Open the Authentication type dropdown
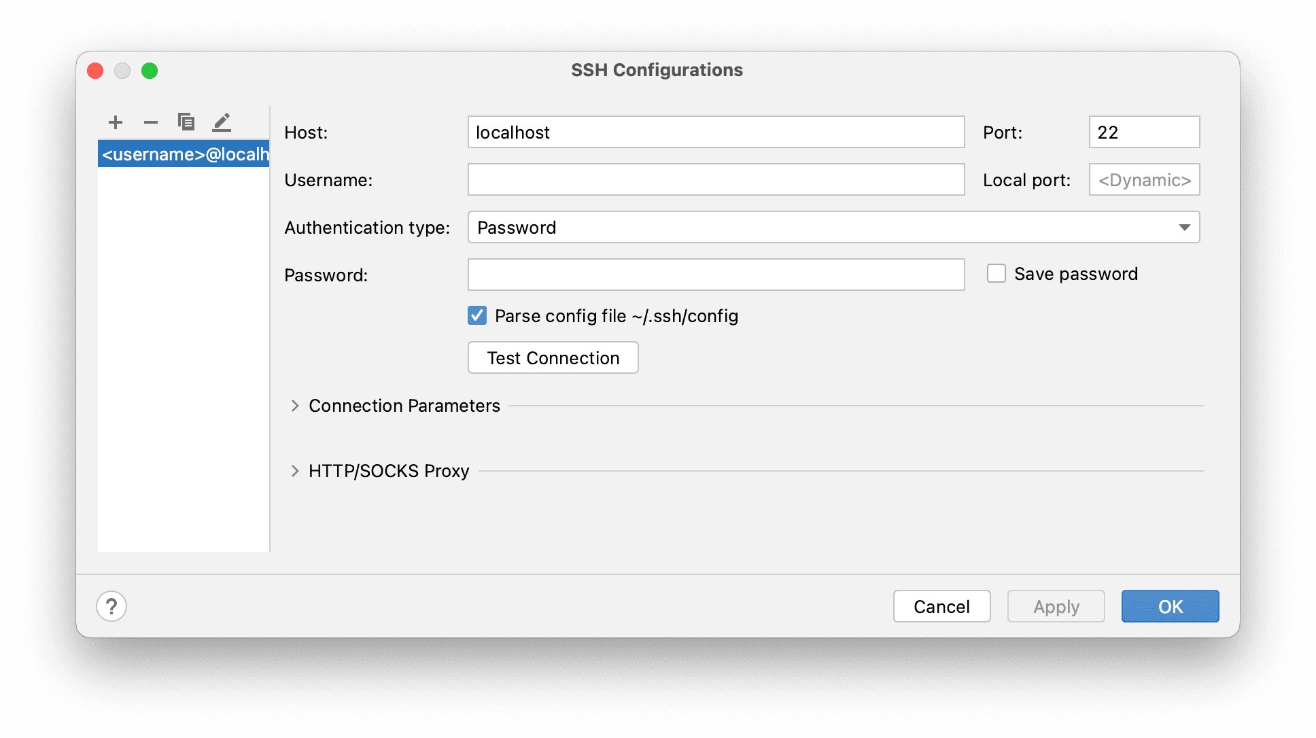Image resolution: width=1316 pixels, height=738 pixels. pos(833,227)
